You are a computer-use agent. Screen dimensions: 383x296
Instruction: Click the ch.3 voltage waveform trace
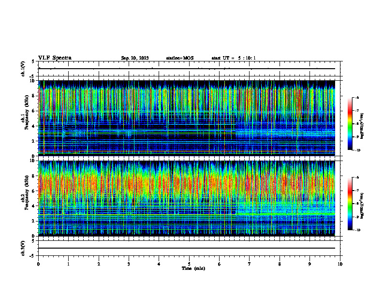(187, 248)
